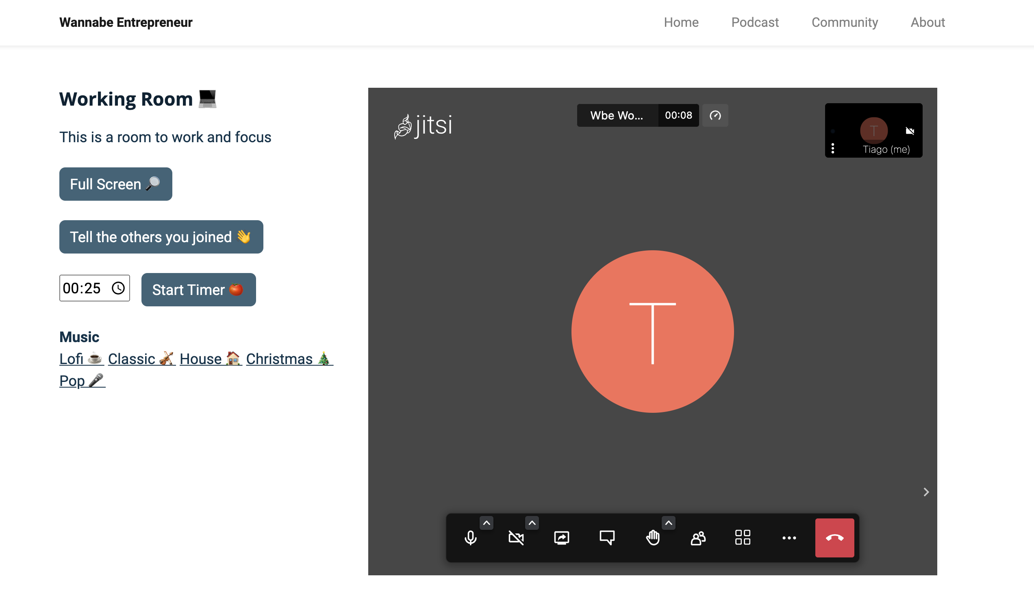Toggle tile view layout
The height and width of the screenshot is (607, 1034).
pos(743,538)
